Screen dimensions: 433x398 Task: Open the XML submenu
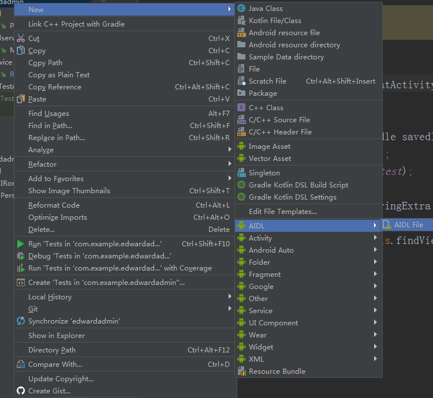308,359
